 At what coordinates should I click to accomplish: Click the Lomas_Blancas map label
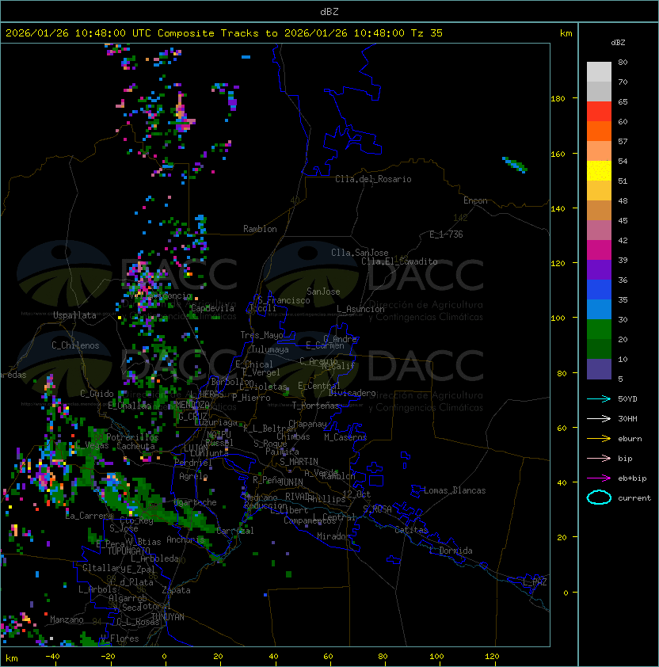[x=455, y=490]
